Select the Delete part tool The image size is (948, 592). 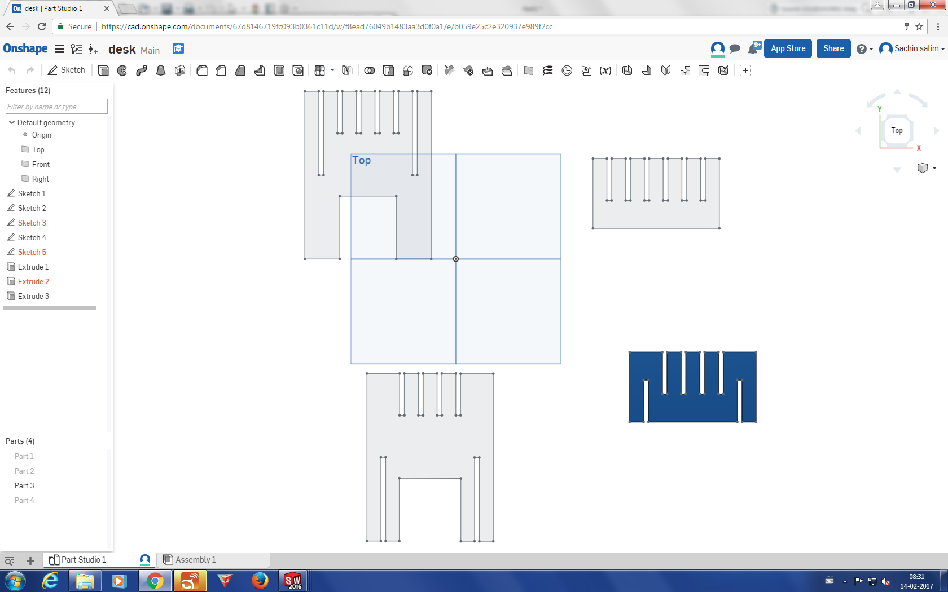point(427,70)
